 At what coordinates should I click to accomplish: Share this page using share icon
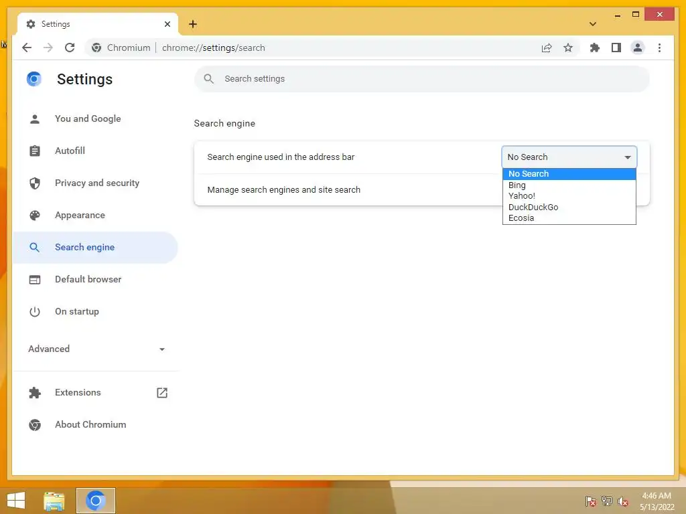tap(547, 48)
